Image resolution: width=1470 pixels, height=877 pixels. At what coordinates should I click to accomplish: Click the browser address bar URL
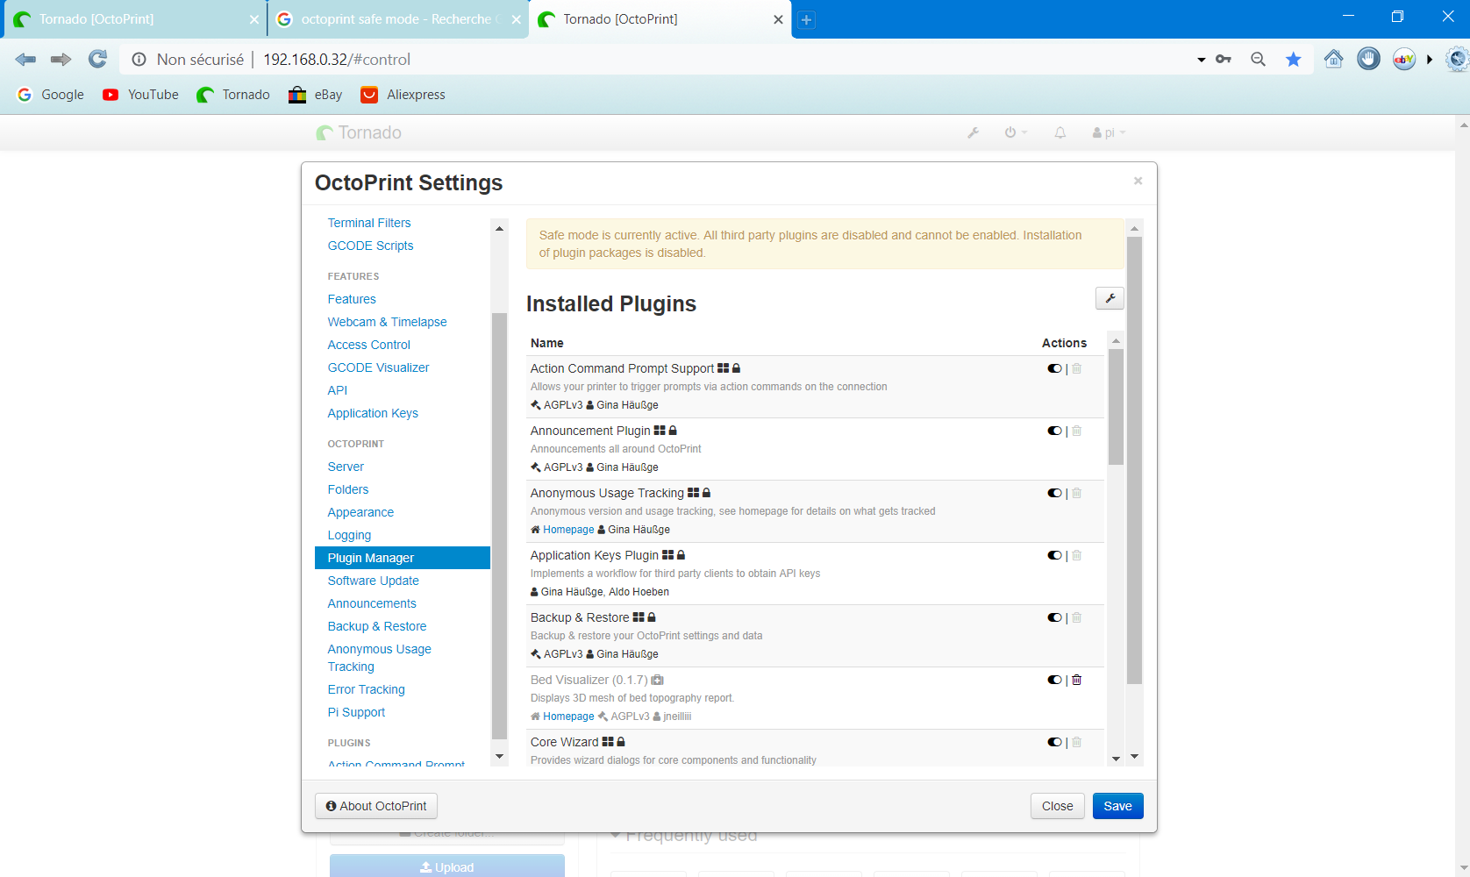(337, 60)
